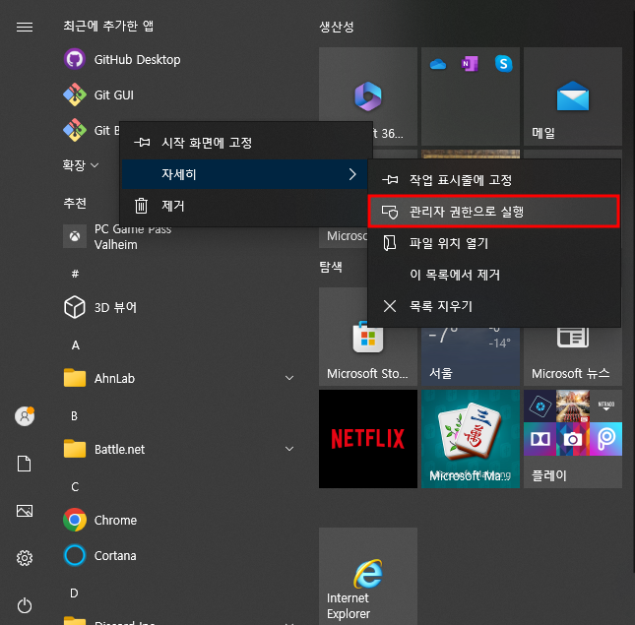635x625 pixels.
Task: Open the hamburger menu at top left
Action: tap(25, 27)
